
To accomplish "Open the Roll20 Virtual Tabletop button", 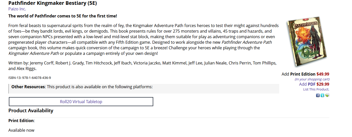I will tap(81, 102).
